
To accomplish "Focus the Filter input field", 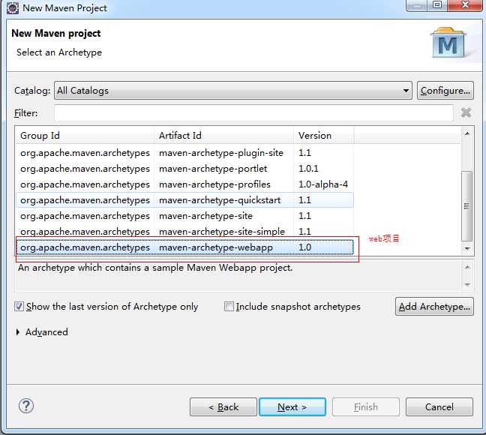I will click(x=253, y=112).
